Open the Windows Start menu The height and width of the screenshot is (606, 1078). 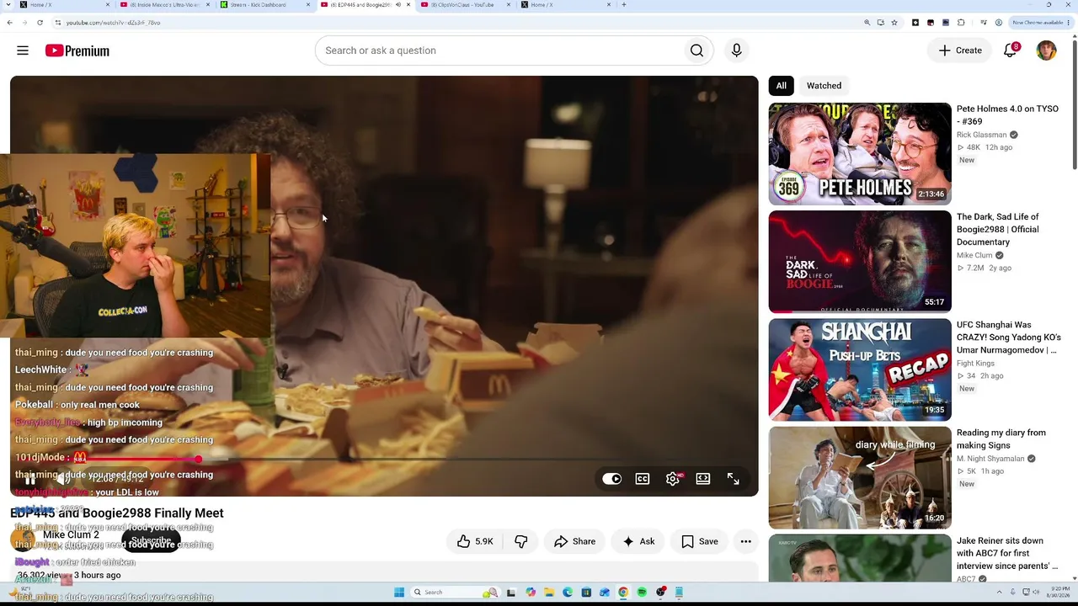[x=399, y=593]
